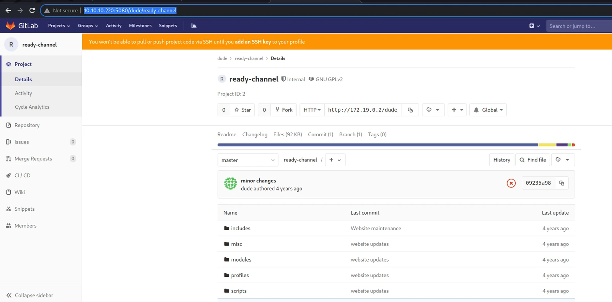Follow the add an SSH key link
This screenshot has width=612, height=302.
click(x=253, y=42)
